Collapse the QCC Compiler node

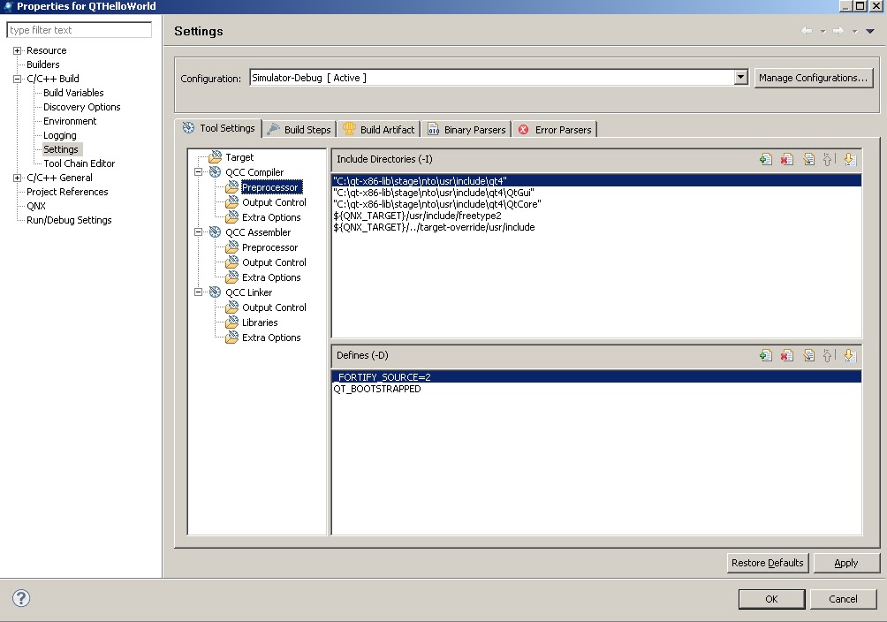point(198,172)
